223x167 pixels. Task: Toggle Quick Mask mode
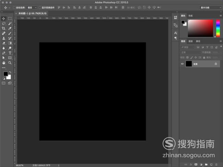(3, 83)
